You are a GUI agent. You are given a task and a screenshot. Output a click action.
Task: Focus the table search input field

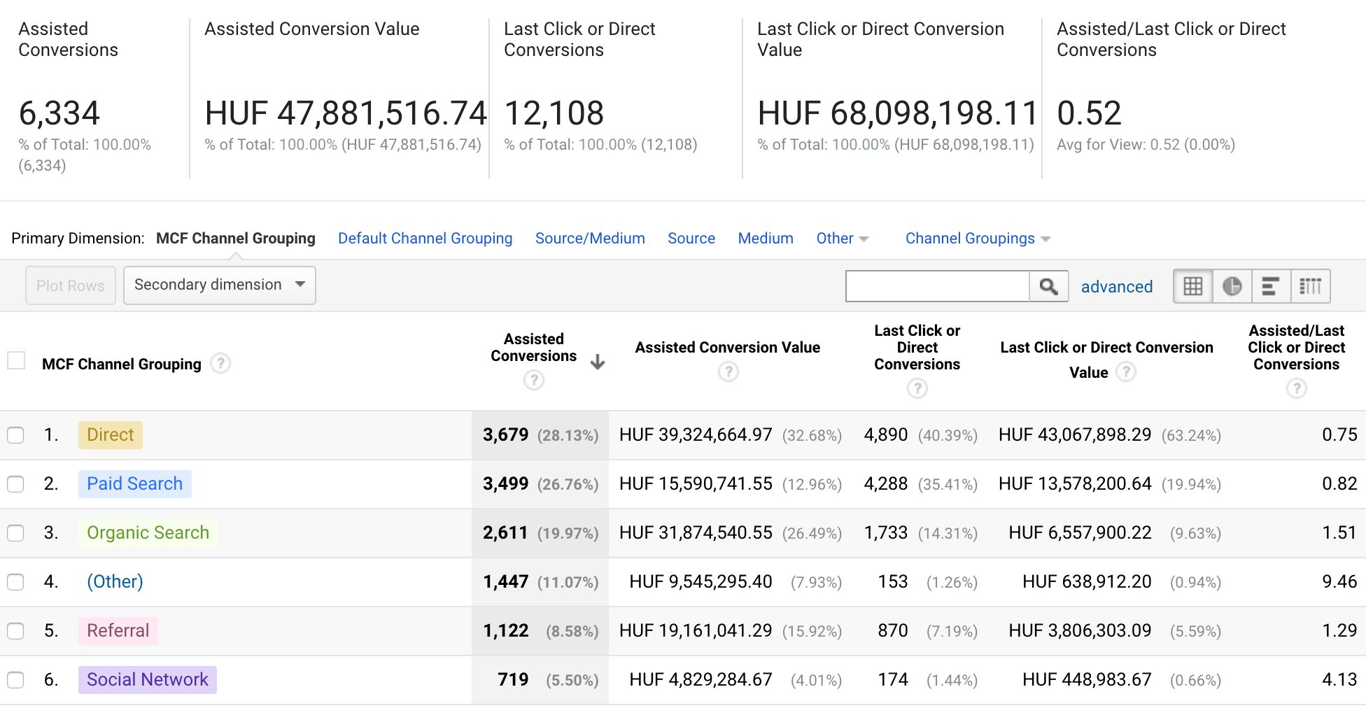[938, 286]
